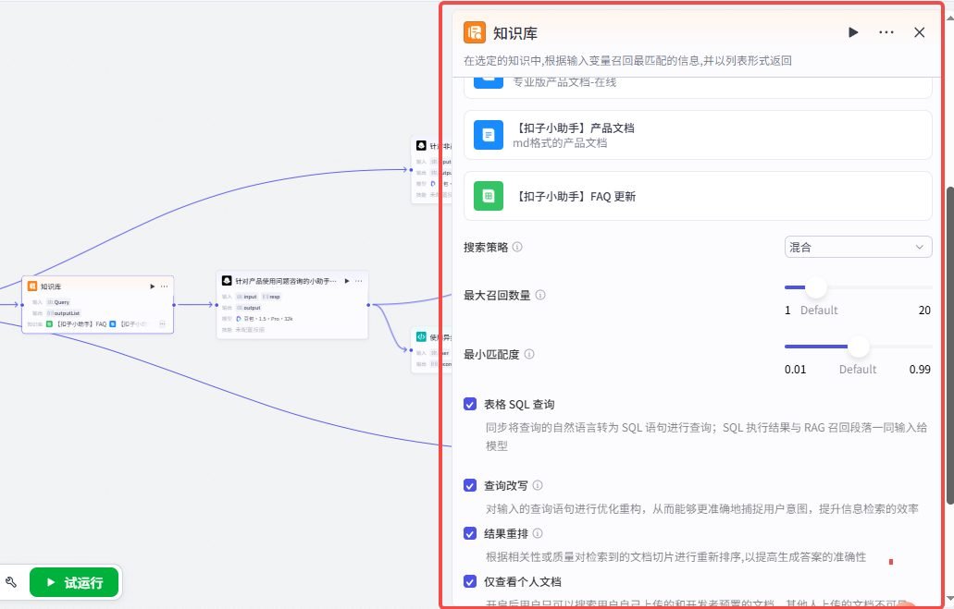Open the wrench debug tool icon
Image resolution: width=954 pixels, height=609 pixels.
(x=11, y=582)
